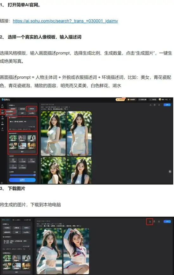Open the user avatar in the step 2 top bar
This screenshot has height=275, width=174.
[160, 99]
